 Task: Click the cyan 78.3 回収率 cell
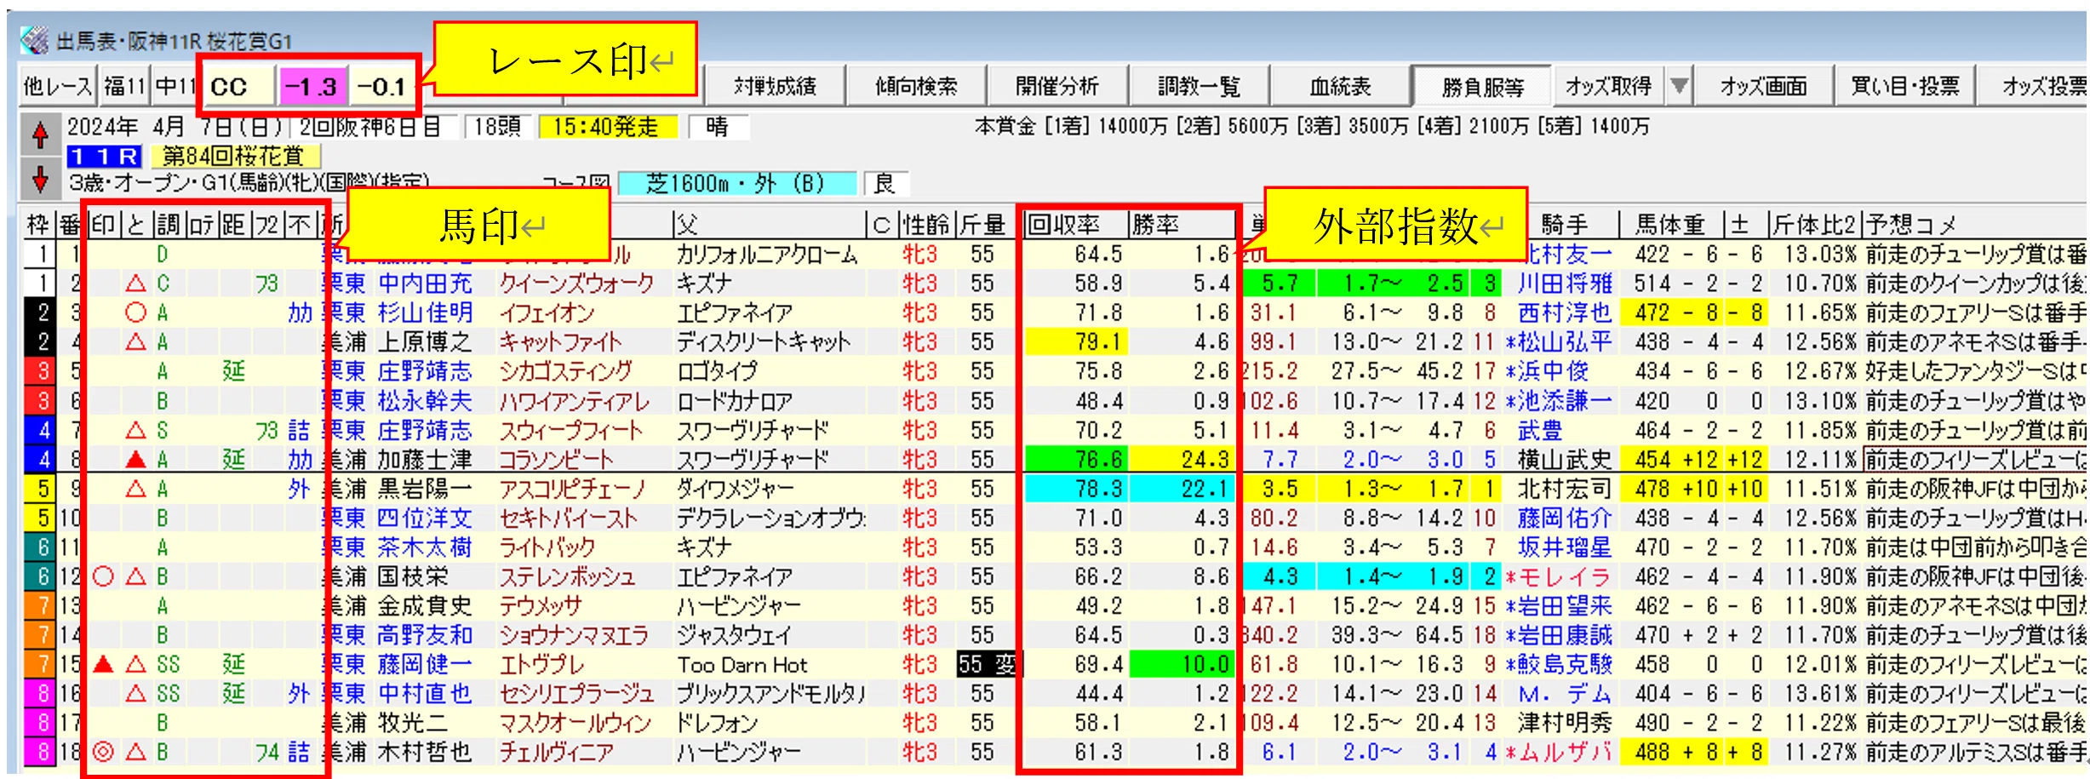[1076, 489]
